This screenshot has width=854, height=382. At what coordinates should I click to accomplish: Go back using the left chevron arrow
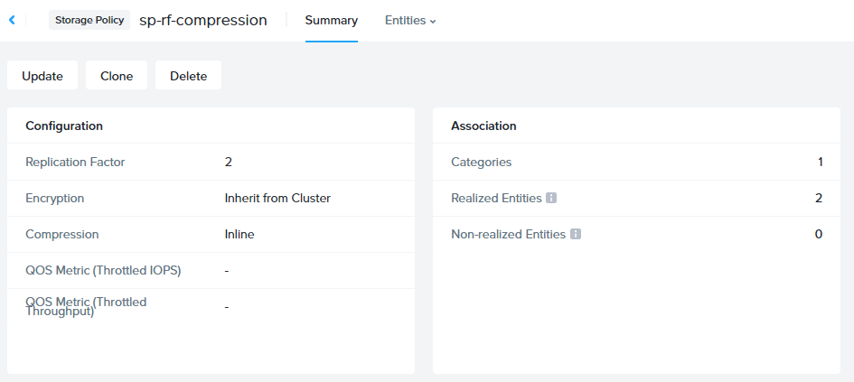point(12,20)
